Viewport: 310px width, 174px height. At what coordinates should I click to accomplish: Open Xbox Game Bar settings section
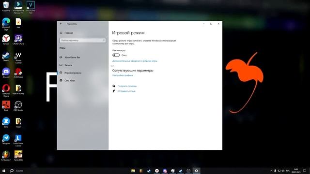72,58
